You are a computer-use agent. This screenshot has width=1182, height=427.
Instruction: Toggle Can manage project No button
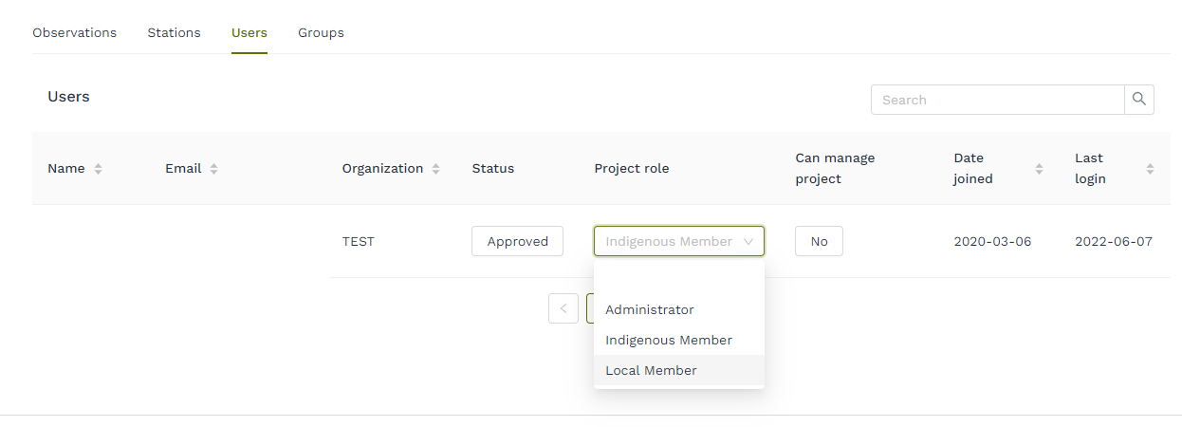click(x=819, y=242)
